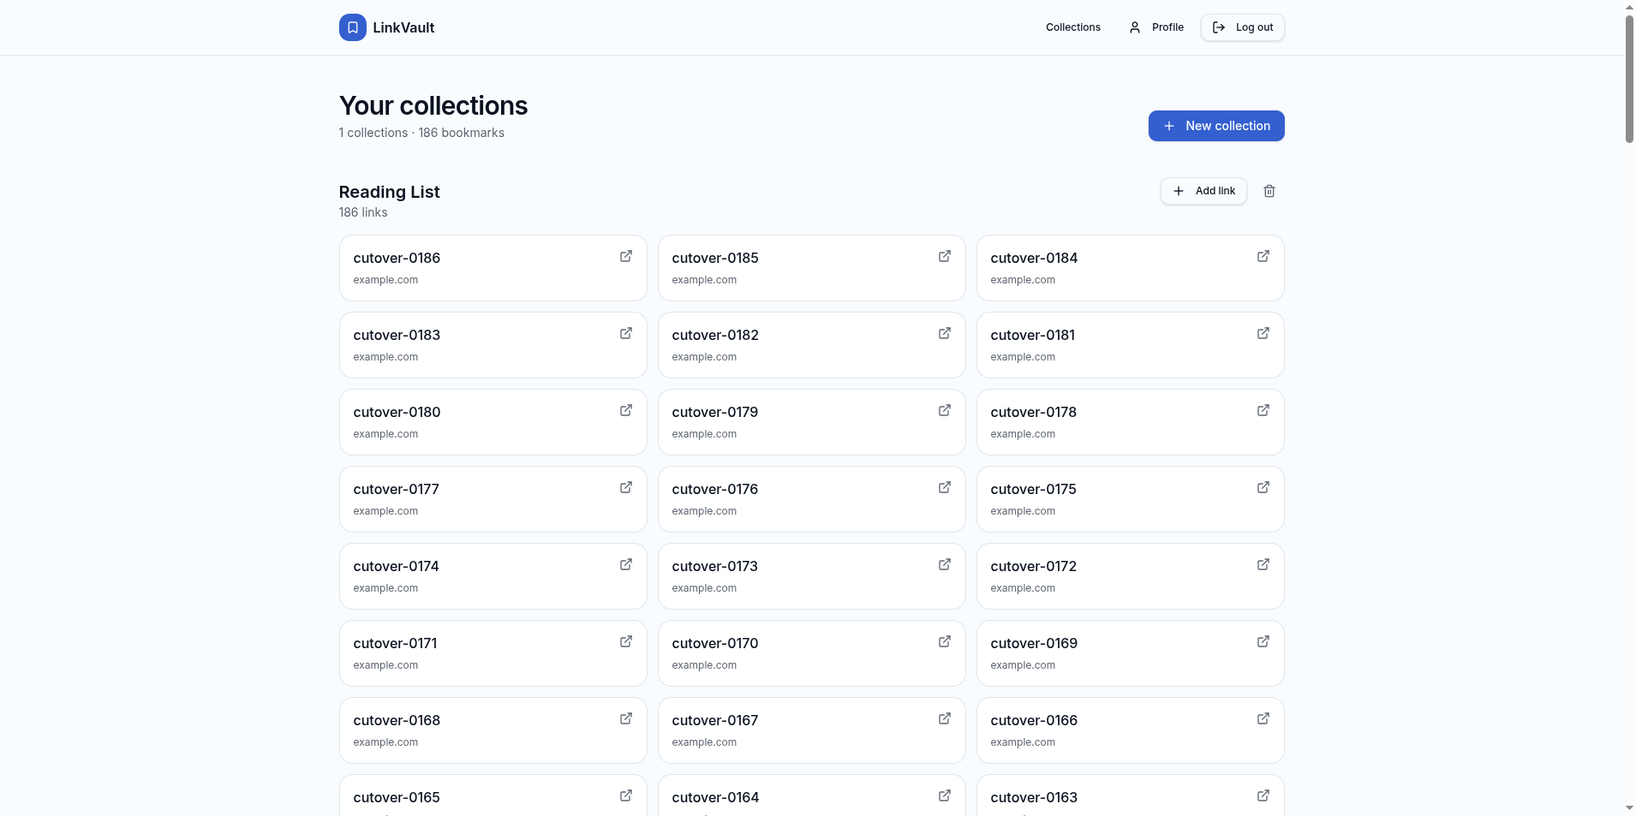Open external link icon for cutover-0172
The image size is (1636, 816).
(x=1263, y=564)
